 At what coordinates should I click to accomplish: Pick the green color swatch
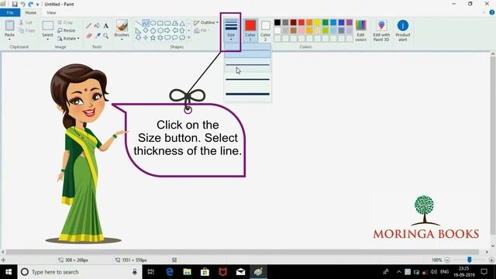tap(325, 22)
